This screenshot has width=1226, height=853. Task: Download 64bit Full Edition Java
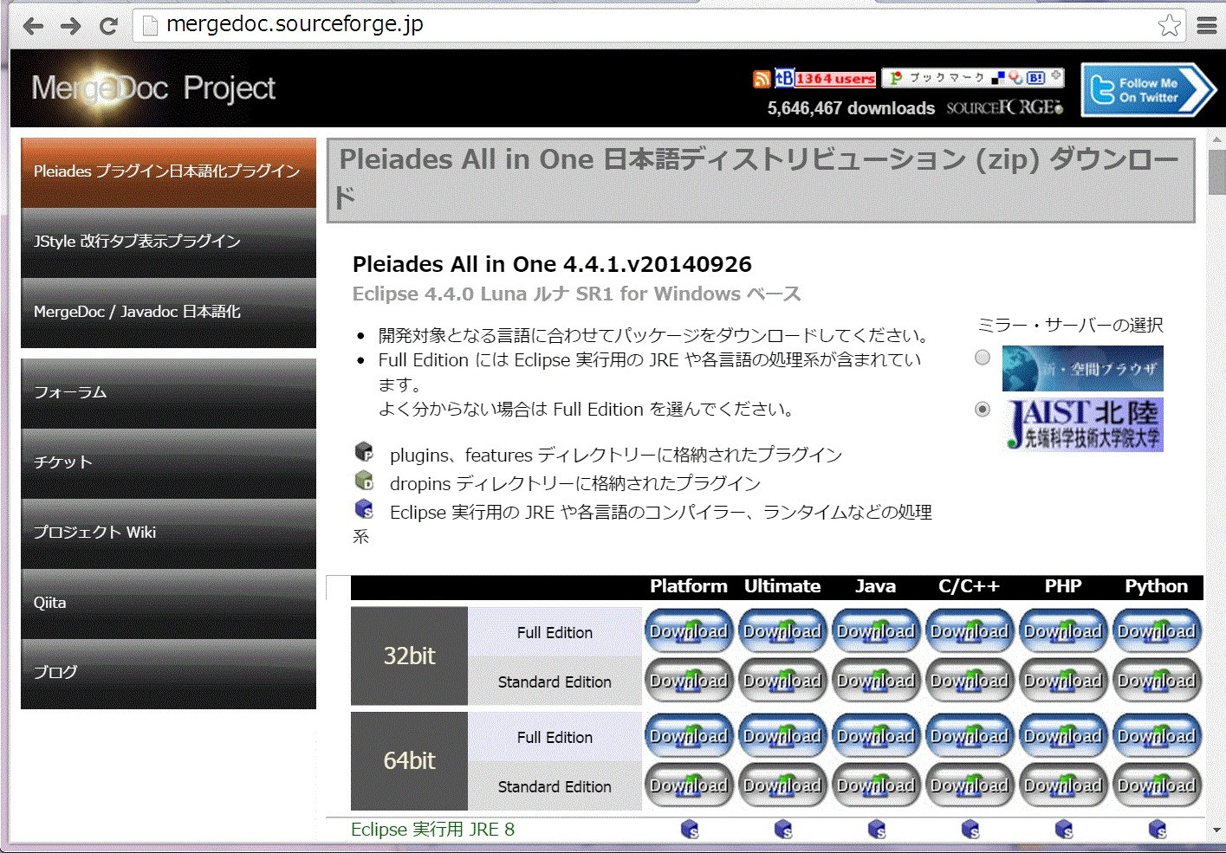(876, 736)
